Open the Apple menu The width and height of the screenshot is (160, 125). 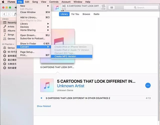[3, 2]
